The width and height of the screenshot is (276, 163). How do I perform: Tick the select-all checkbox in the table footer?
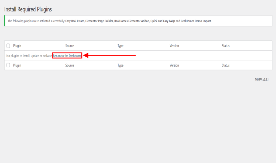coord(8,65)
